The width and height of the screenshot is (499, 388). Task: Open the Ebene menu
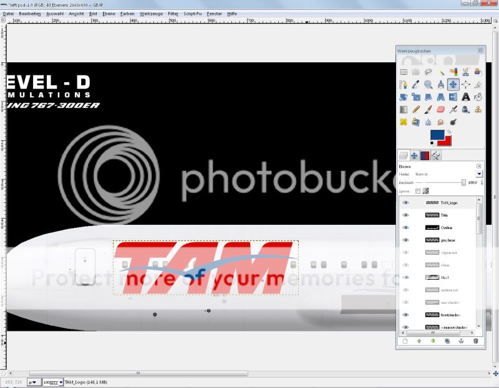[x=109, y=13]
